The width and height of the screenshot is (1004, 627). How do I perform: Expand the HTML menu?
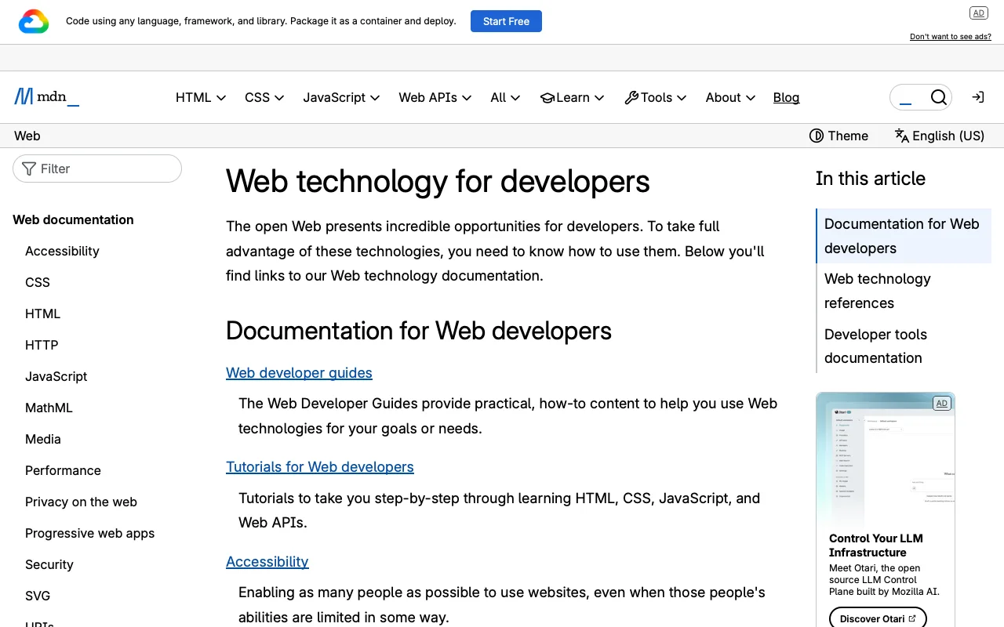point(201,98)
